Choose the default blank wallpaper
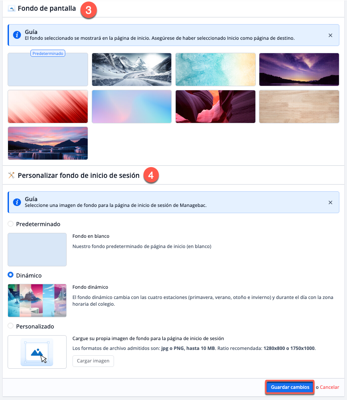347x400 pixels. [48, 70]
